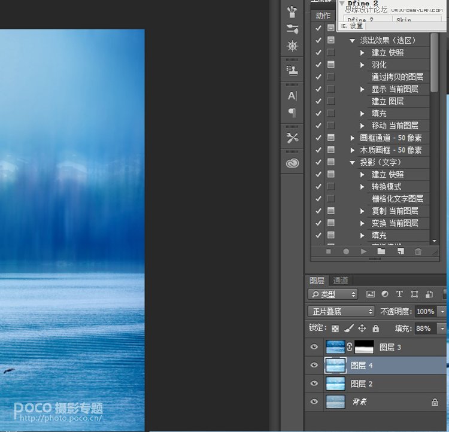Viewport: 449px width, 432px height.
Task: Open the 类型 layer filter dropdown
Action: click(333, 294)
